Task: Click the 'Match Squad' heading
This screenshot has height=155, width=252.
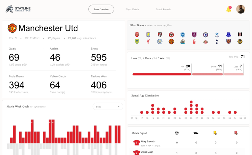Action: [x=139, y=133]
